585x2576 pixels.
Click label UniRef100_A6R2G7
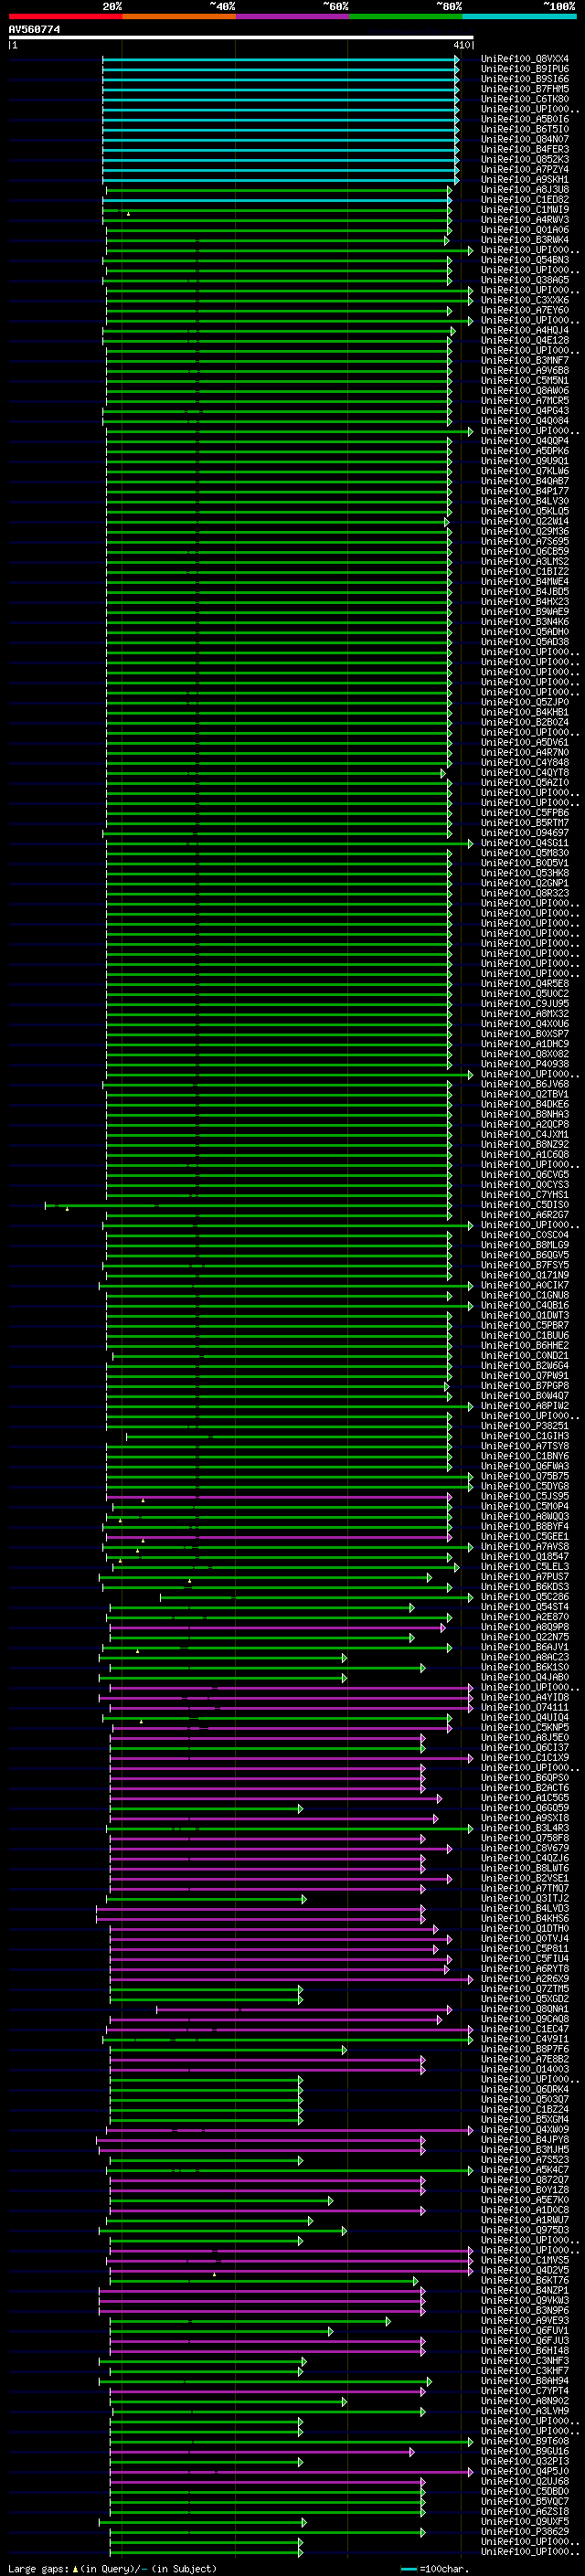(525, 1215)
